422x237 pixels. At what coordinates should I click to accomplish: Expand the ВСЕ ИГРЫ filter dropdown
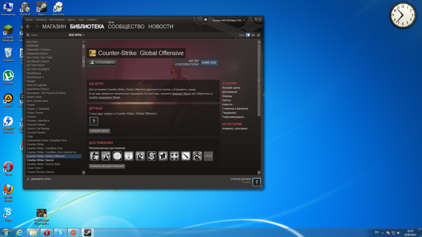76,35
